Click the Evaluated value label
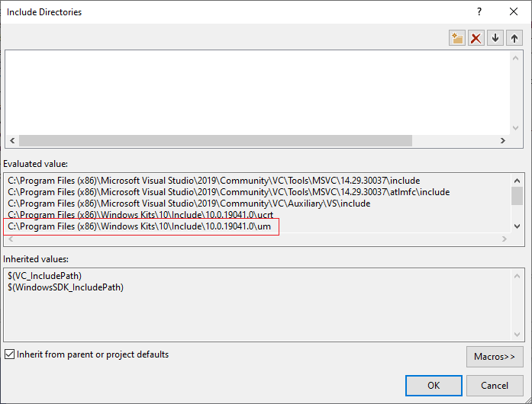532x404 pixels. pos(36,164)
